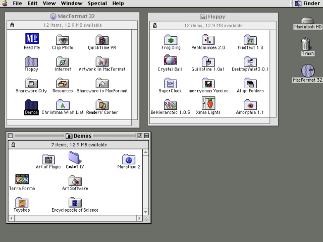323x242 pixels.
Task: Select the Art of Magic folder
Action: [48, 159]
